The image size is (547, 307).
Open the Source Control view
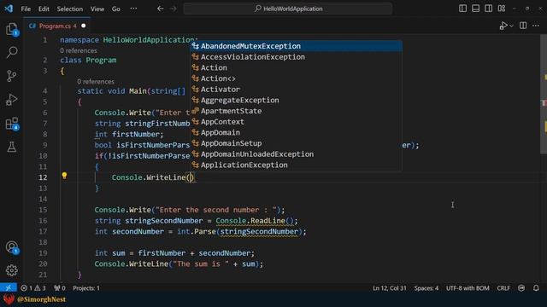pyautogui.click(x=11, y=76)
